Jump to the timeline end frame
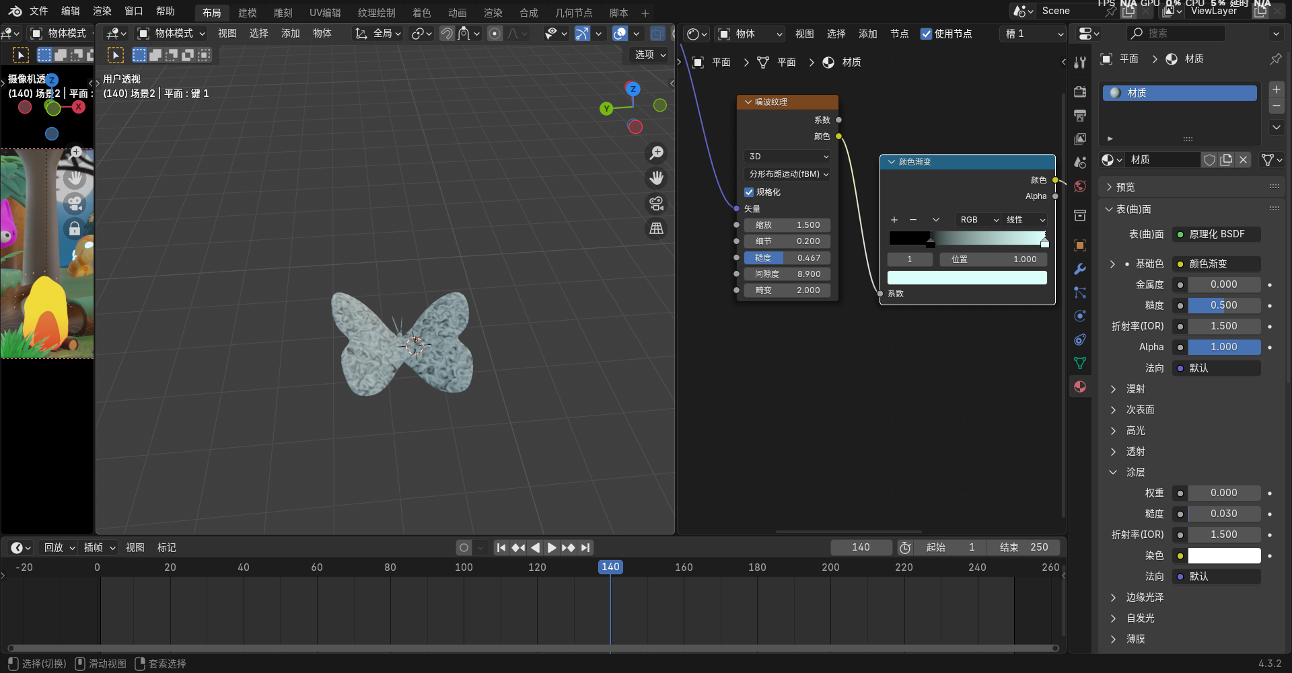 [585, 547]
